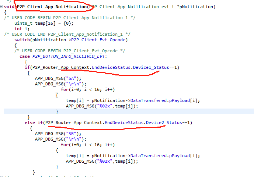Image resolution: width=254 pixels, height=177 pixels.
Task: Click the closing brace on the highlighted current line
Action: click(57, 111)
